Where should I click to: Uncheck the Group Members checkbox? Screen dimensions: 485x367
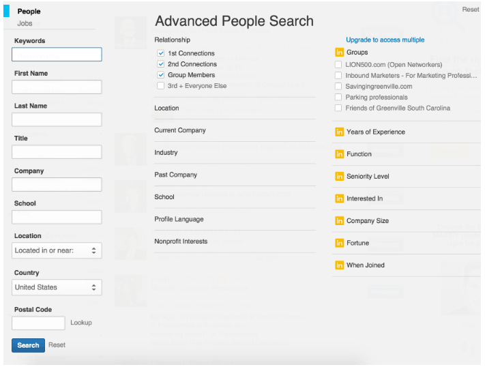point(160,75)
